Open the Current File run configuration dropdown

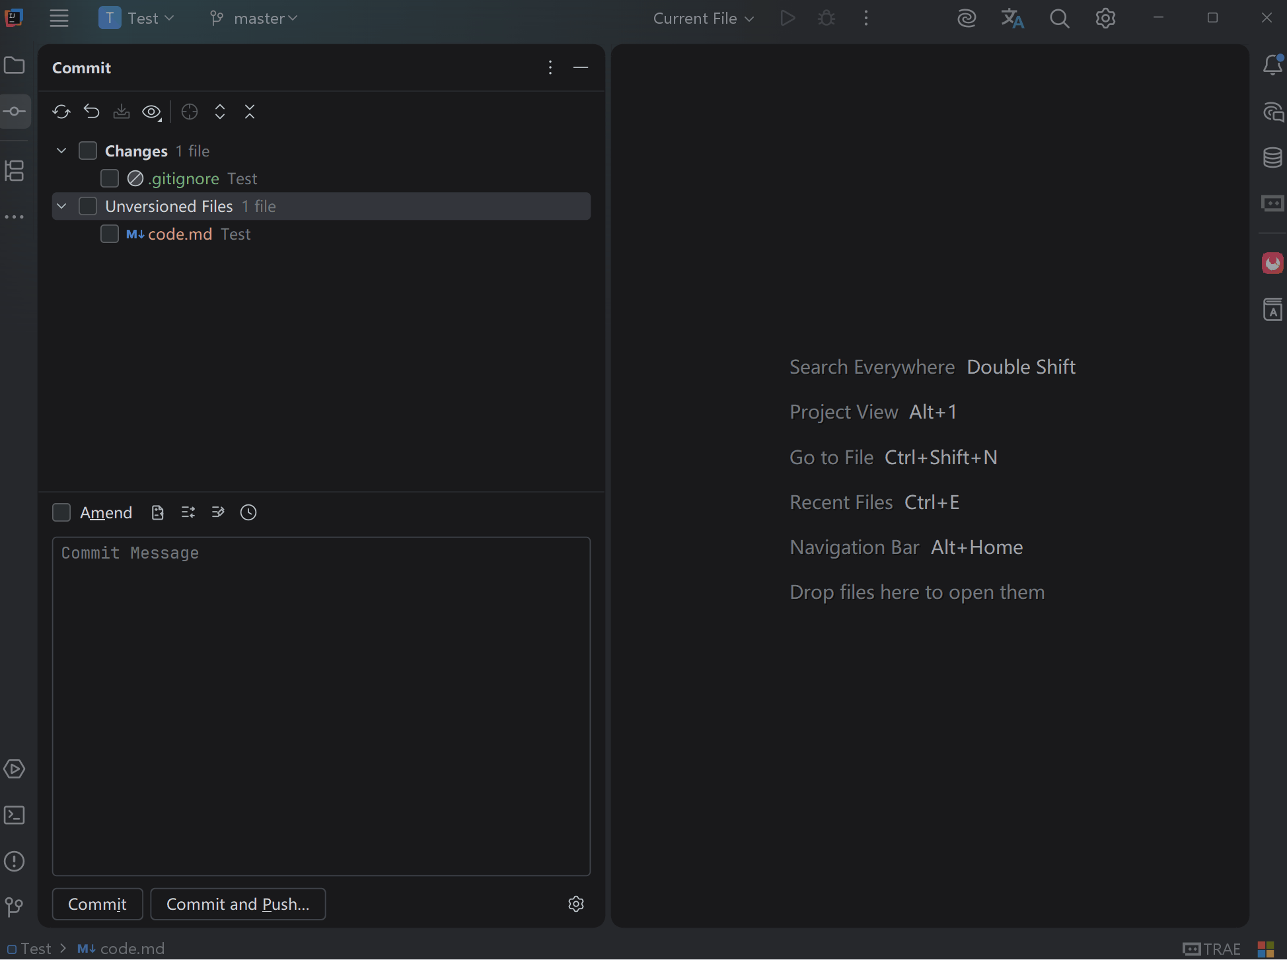703,18
